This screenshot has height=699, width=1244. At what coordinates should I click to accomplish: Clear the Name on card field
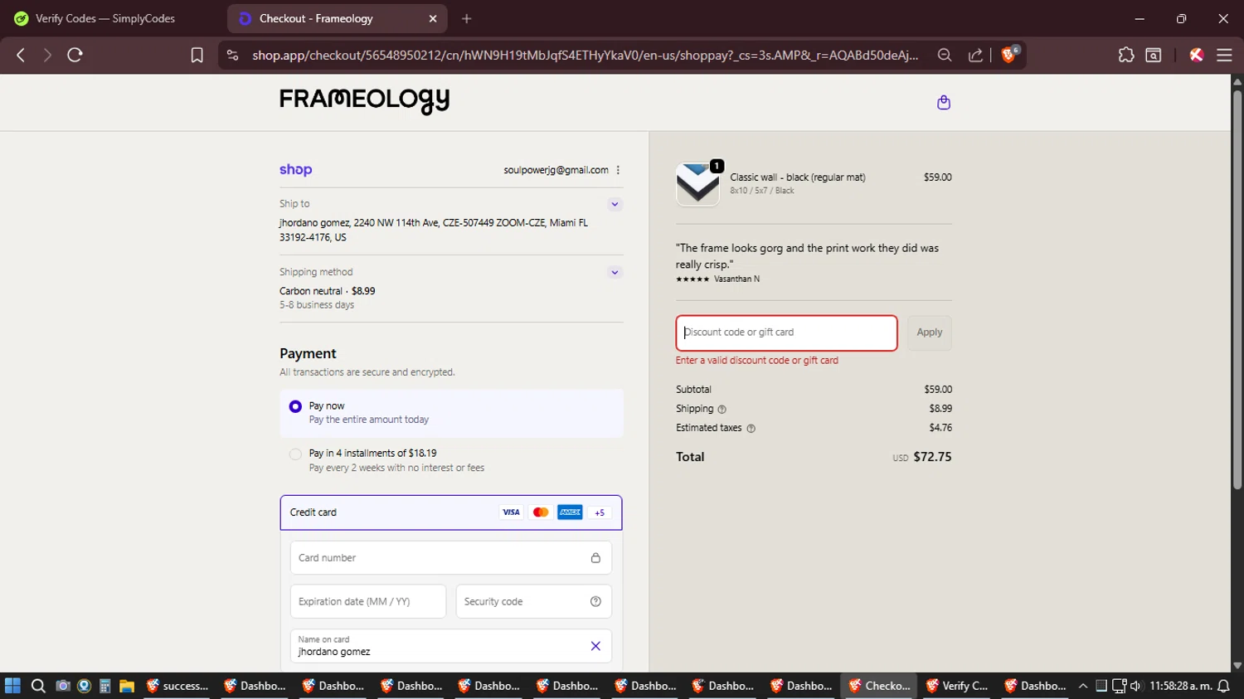click(595, 646)
